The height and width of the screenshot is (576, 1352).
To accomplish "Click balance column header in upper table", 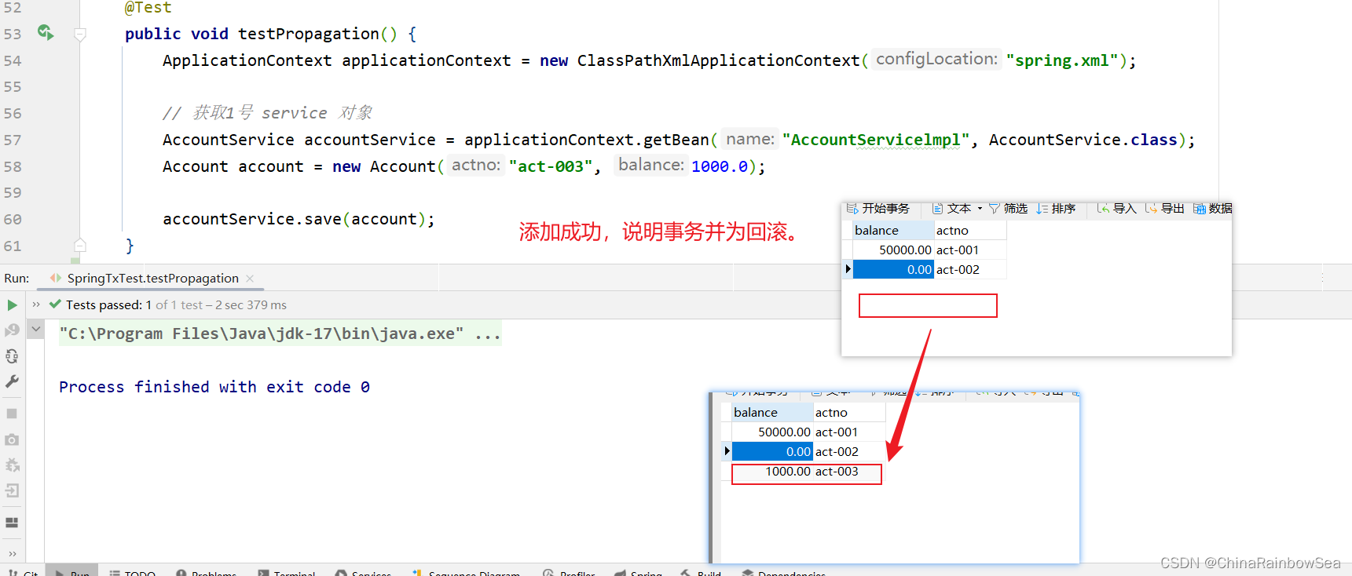I will (x=893, y=230).
